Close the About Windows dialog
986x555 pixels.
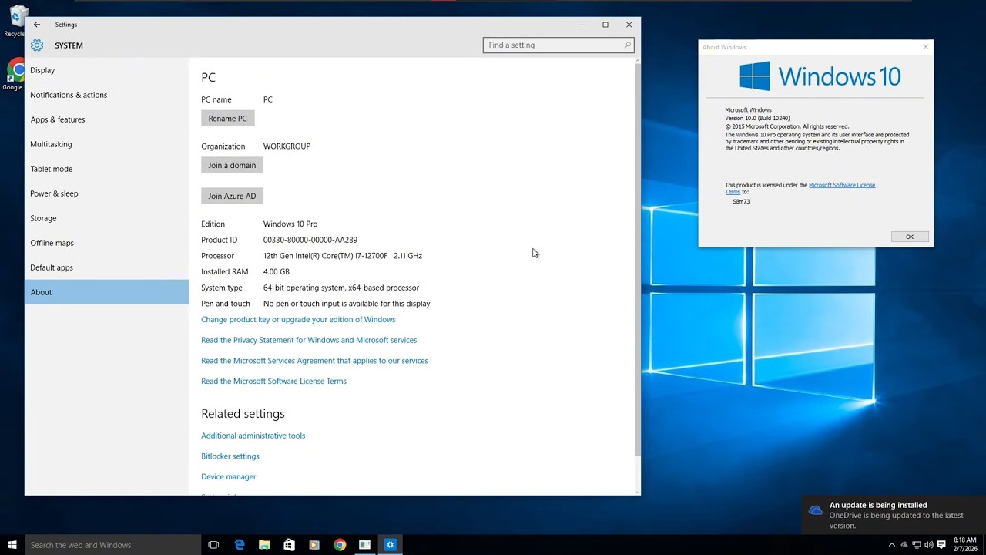click(x=925, y=47)
